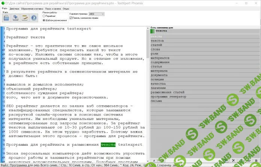Click the notepad with pencil icon

pos(25,18)
